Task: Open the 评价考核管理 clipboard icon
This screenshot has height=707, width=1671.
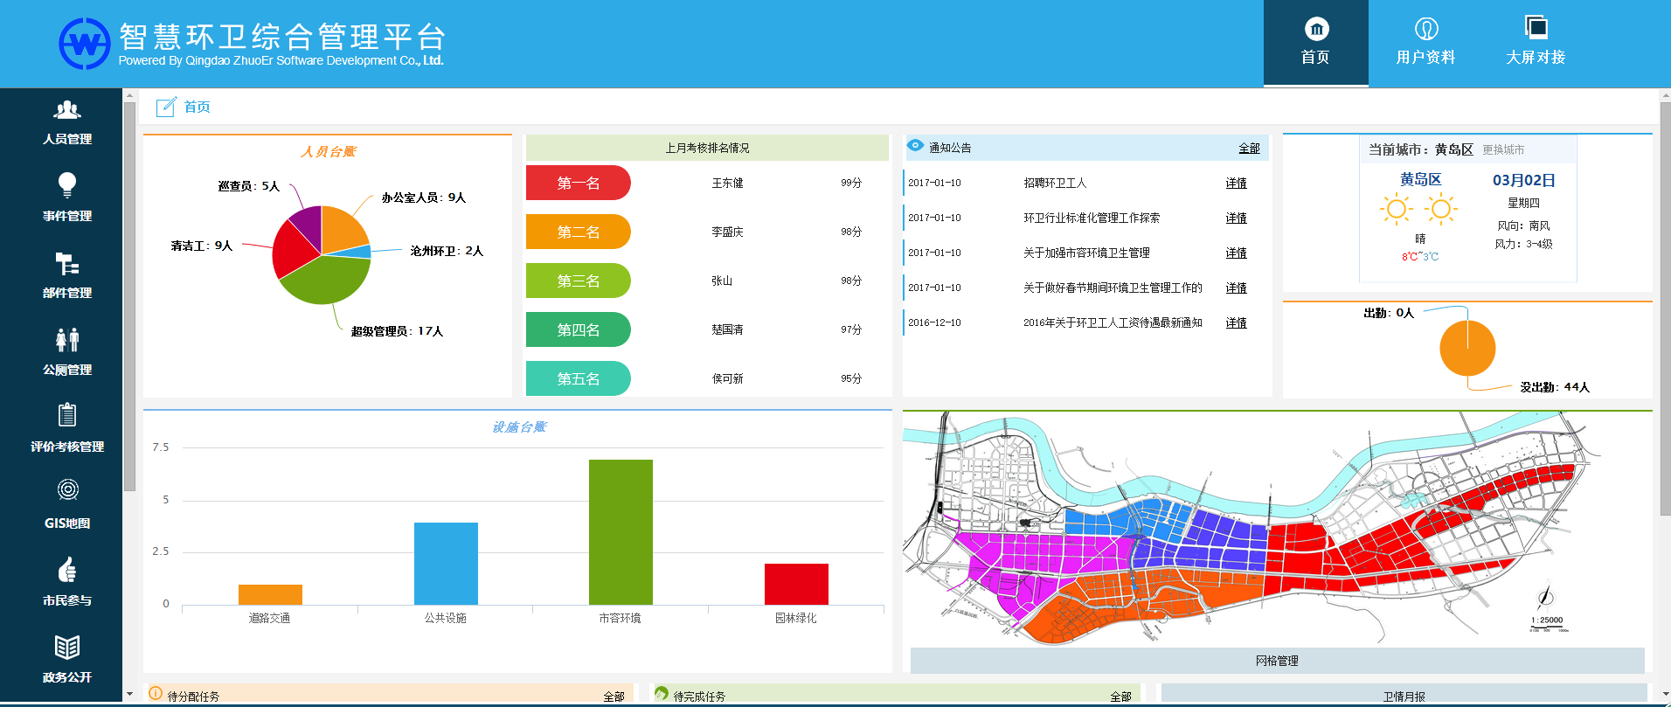Action: point(67,415)
